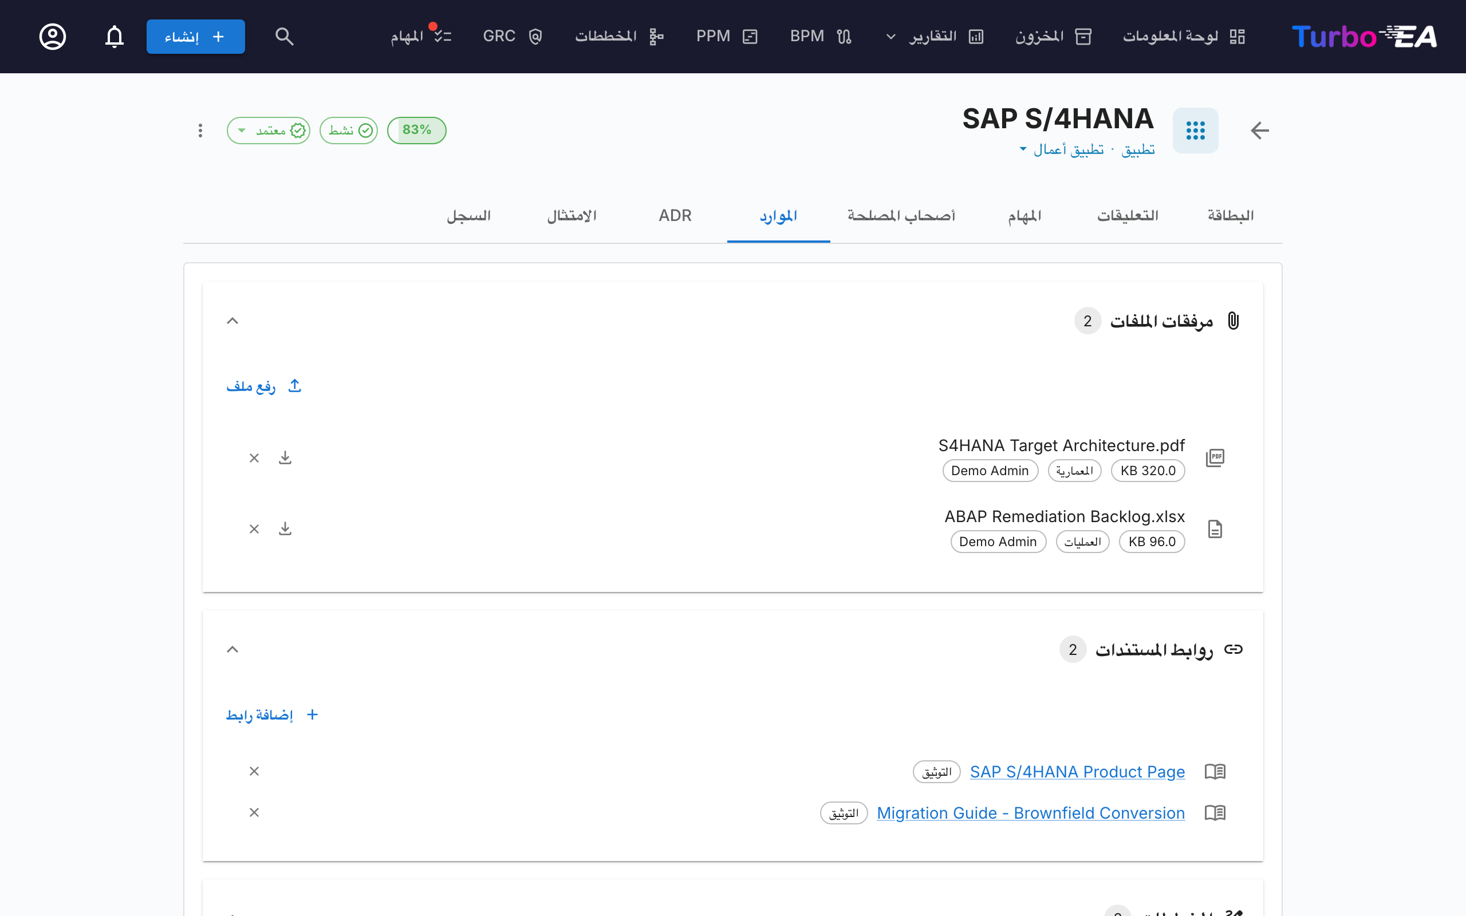Collapse the مرفقات الملفات attachments section

tap(232, 321)
